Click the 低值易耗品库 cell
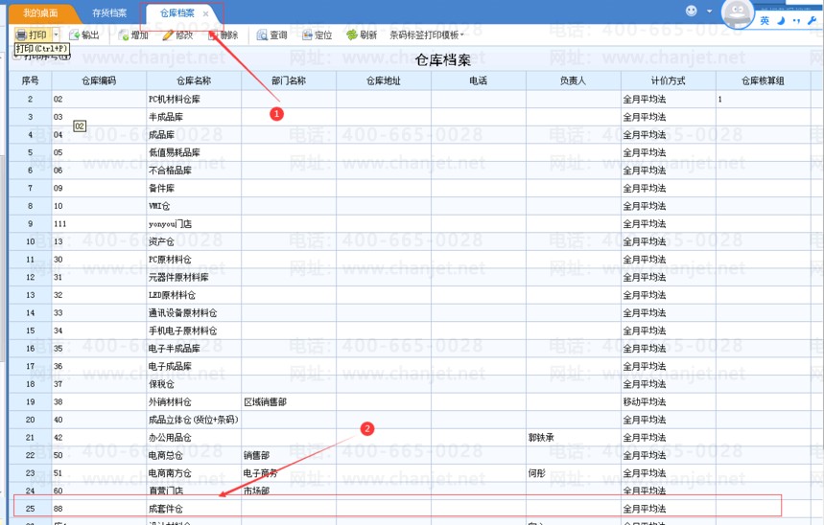 click(194, 152)
